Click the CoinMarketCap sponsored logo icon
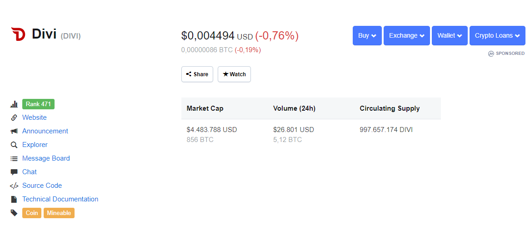Screen dimensions: 530x225 [x=491, y=54]
